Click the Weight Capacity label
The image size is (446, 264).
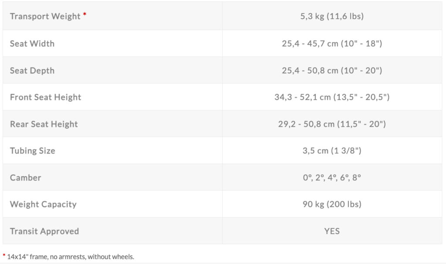tap(43, 204)
